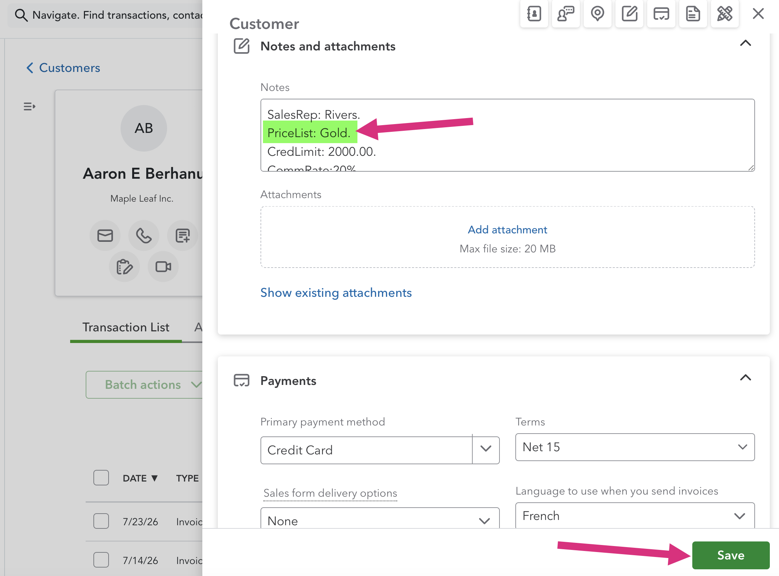The width and height of the screenshot is (779, 576).
Task: Open the communication section icon
Action: [x=566, y=14]
